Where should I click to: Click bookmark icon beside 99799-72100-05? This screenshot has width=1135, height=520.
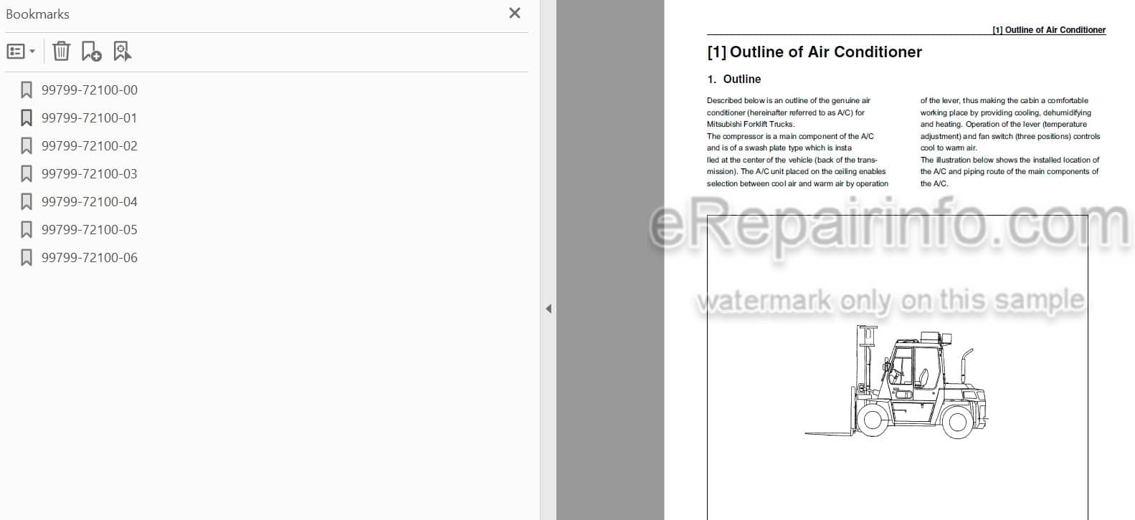point(27,230)
